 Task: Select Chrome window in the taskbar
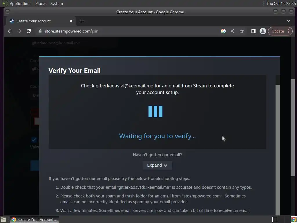(35, 220)
